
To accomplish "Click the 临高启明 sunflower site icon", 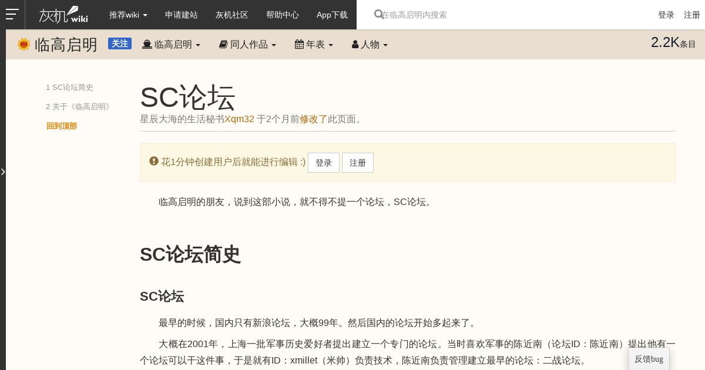I will coord(23,45).
